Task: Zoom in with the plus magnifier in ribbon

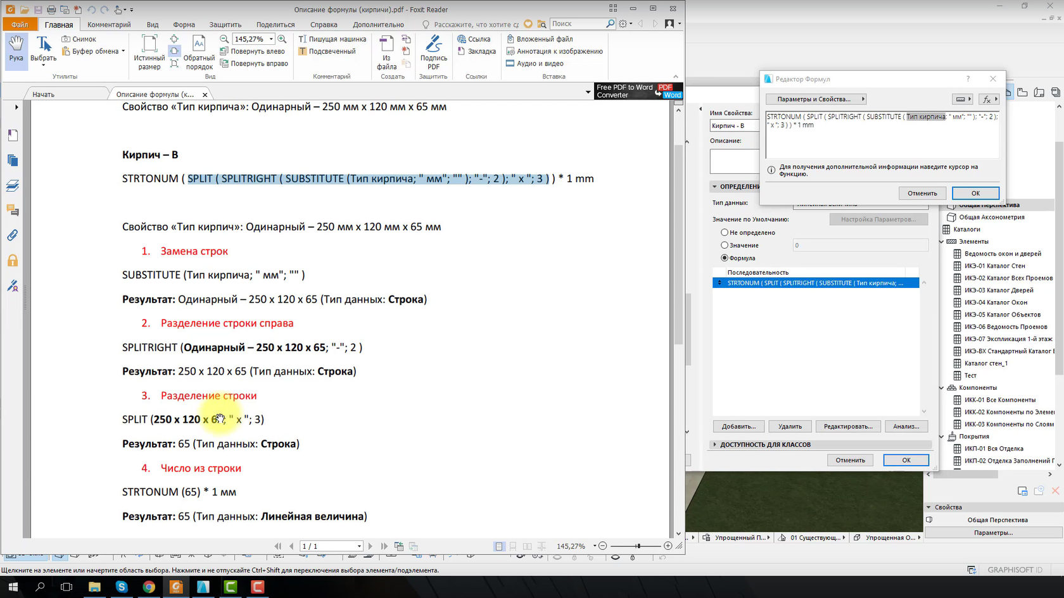Action: [x=282, y=39]
